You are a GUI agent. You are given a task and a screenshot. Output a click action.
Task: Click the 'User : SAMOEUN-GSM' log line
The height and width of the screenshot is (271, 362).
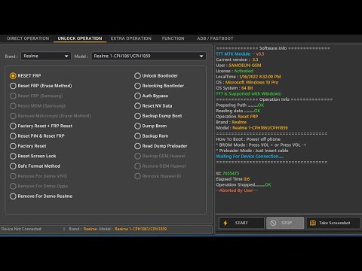click(x=238, y=65)
